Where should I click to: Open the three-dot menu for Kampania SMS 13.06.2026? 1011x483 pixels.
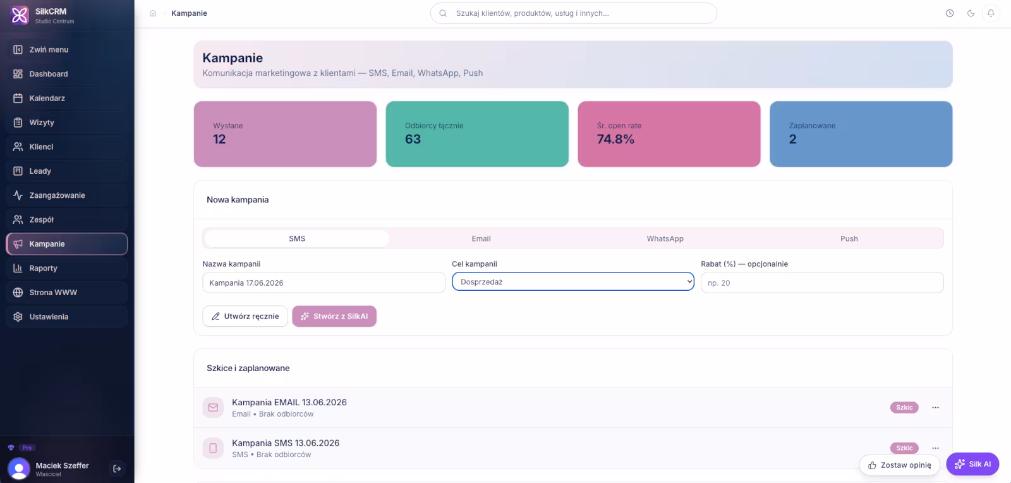tap(935, 448)
